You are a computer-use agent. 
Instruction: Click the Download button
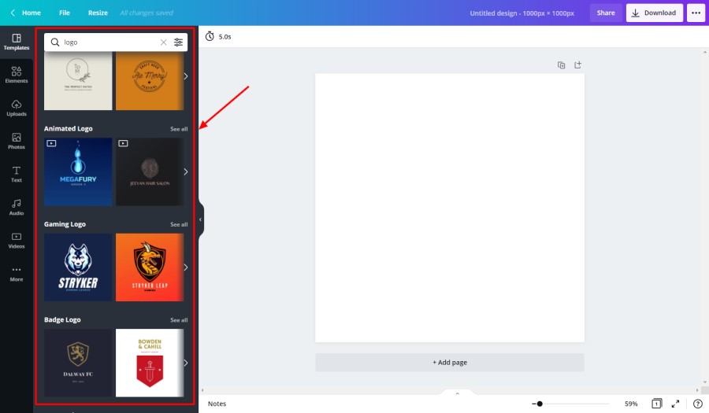pos(654,13)
